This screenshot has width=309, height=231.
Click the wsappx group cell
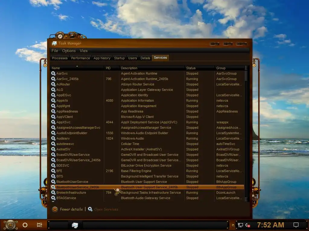click(222, 122)
